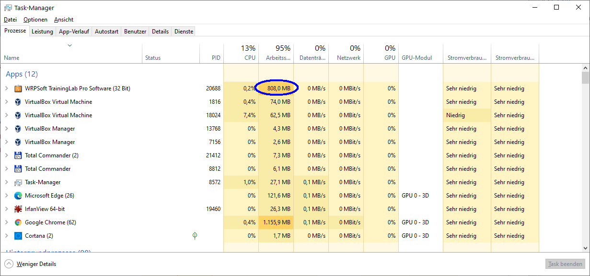Expand the Microsoft Edge (26) group
Screen dimensions: 590x276
tap(6, 196)
